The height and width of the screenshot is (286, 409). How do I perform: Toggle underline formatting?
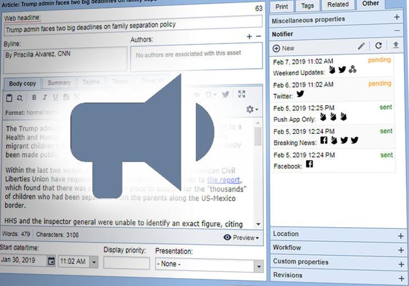pos(55,97)
